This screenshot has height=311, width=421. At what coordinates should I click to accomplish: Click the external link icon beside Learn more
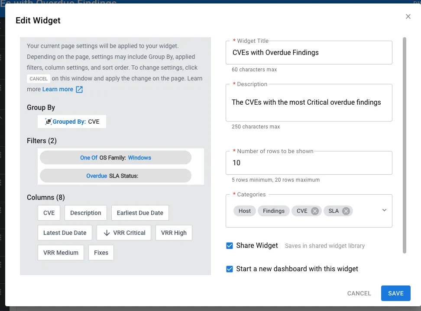point(79,89)
